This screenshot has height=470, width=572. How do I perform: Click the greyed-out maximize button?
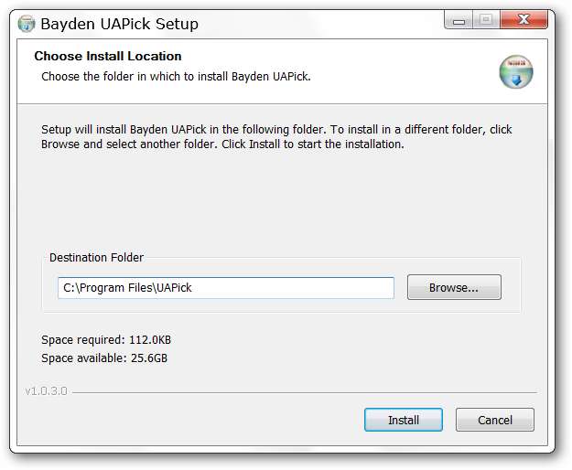click(485, 20)
